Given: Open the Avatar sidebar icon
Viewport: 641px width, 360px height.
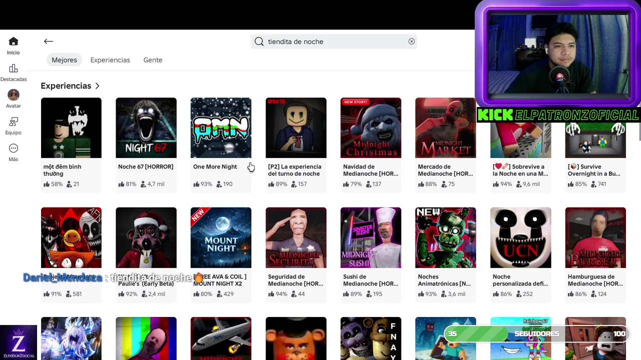Looking at the screenshot, I should click(x=14, y=95).
